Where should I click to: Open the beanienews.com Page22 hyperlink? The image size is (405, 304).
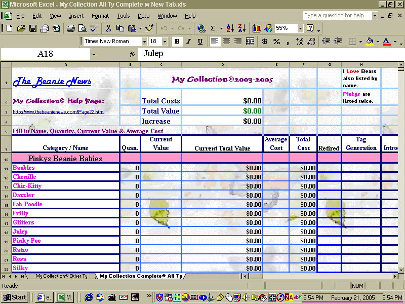[x=58, y=111]
